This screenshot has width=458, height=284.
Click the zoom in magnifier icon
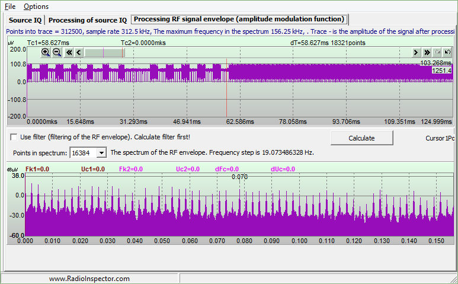click(x=46, y=52)
